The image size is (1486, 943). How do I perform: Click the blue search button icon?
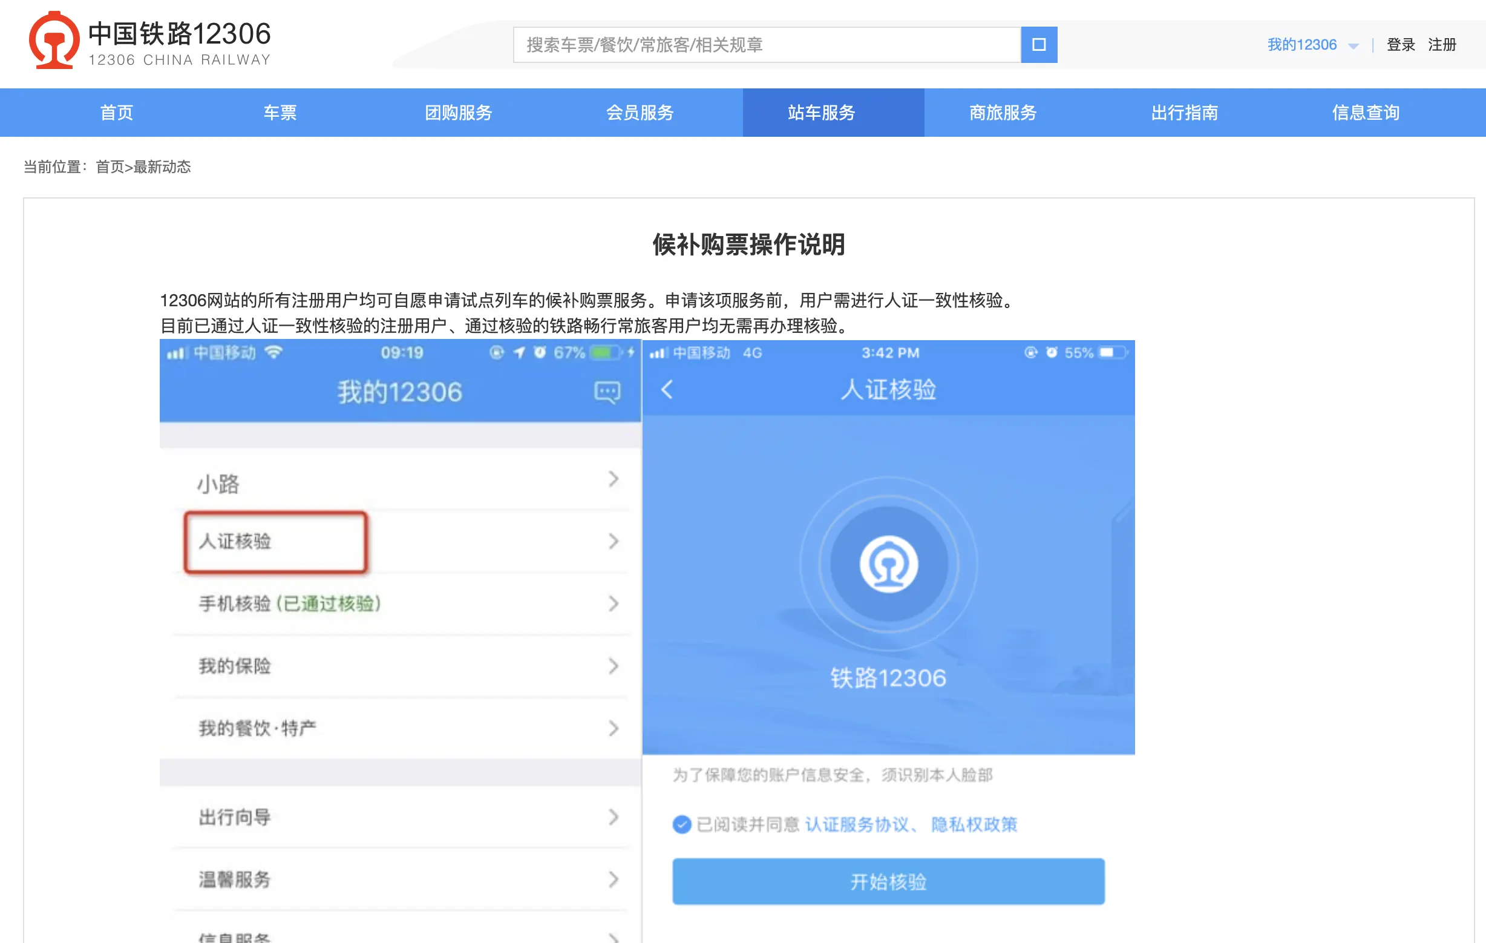tap(1039, 44)
